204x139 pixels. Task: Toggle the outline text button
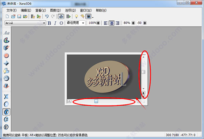click(x=61, y=23)
